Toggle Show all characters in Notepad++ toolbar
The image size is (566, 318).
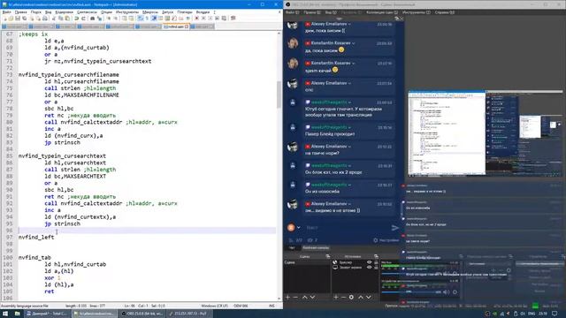147,19
